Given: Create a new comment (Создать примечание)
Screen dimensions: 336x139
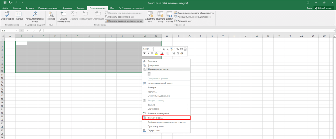Looking at the screenshot, I should point(63,17).
